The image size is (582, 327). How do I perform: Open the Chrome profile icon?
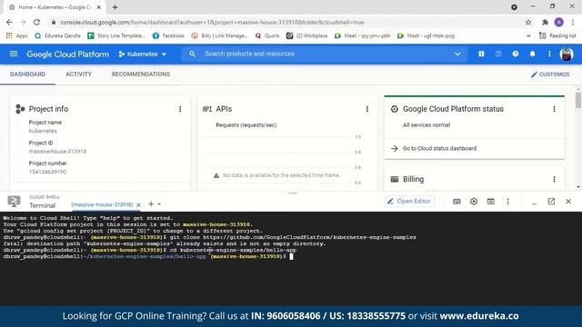[559, 22]
